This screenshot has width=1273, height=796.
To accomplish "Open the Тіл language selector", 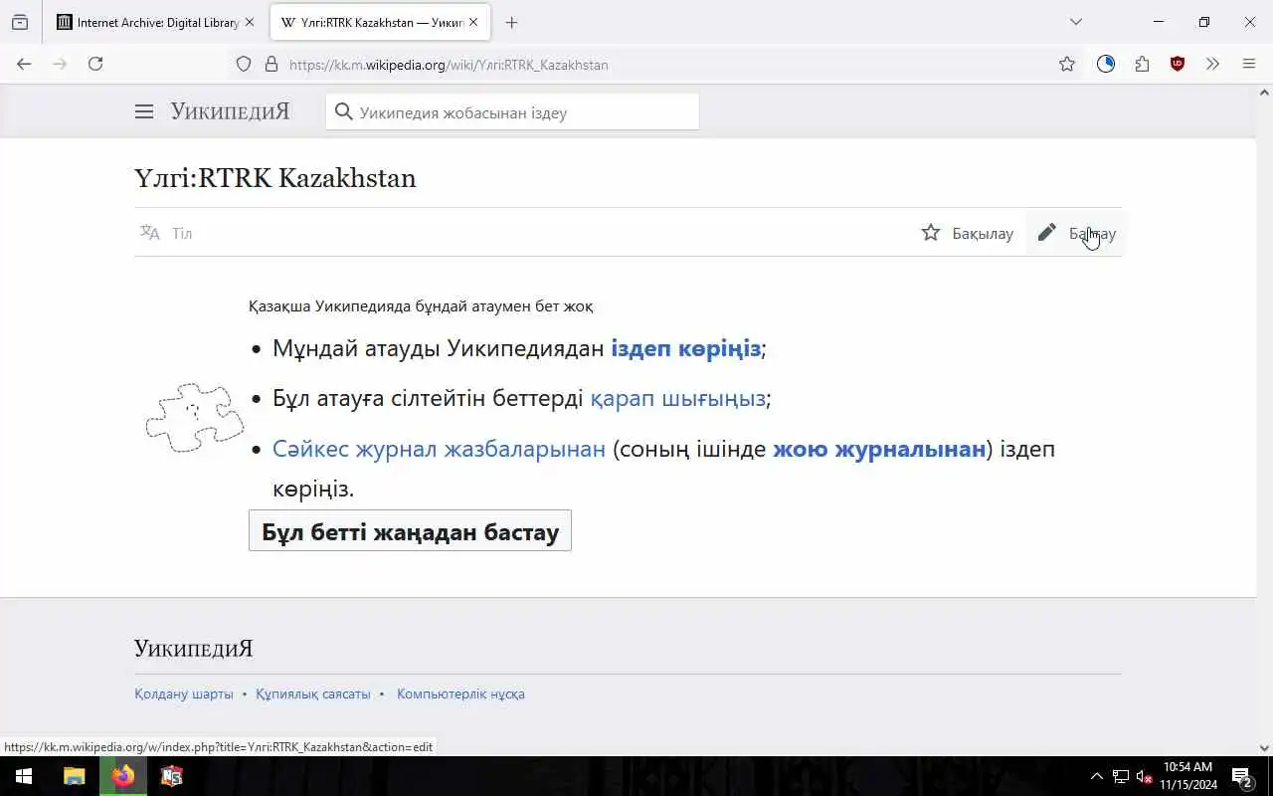I will click(x=166, y=233).
